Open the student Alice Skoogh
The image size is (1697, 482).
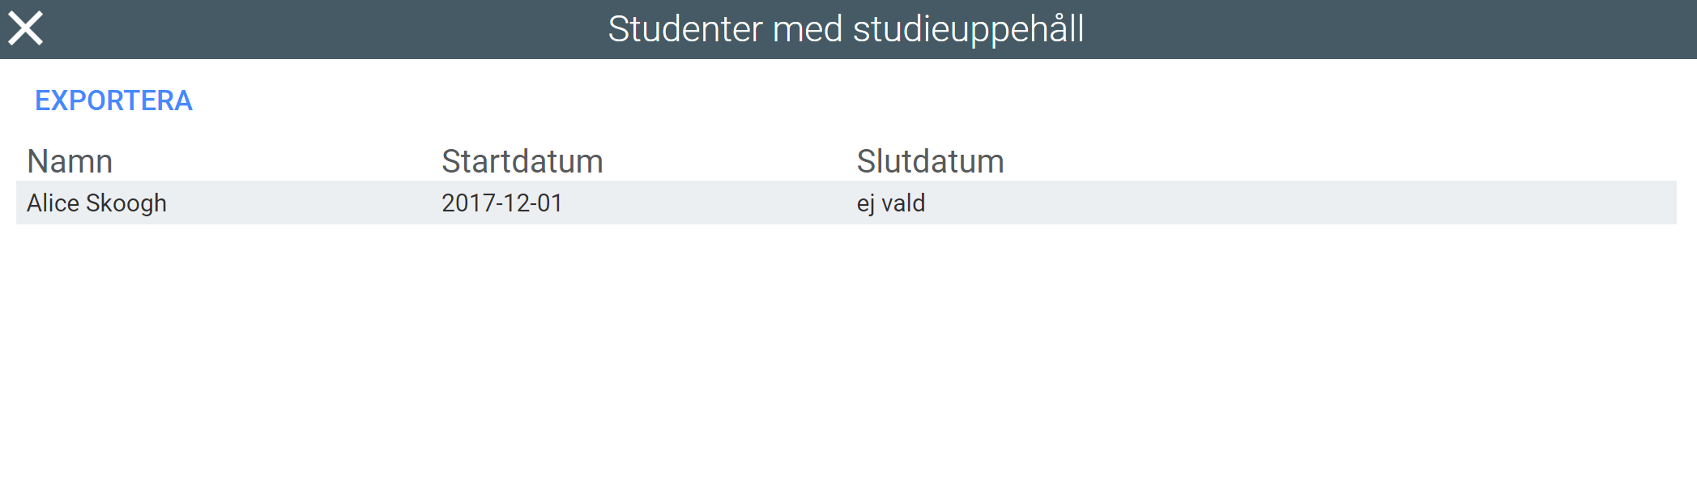pos(96,203)
